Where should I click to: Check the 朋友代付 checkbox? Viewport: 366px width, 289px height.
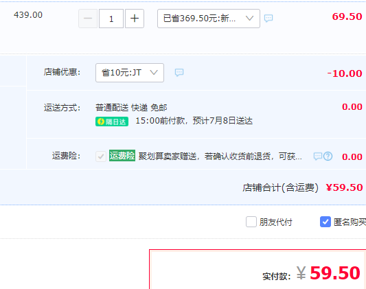click(x=251, y=222)
